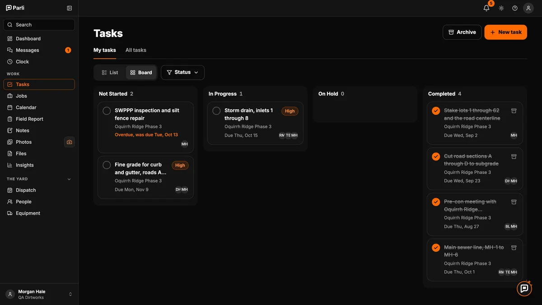Toggle light theme with sun icon
The height and width of the screenshot is (305, 542).
point(501,8)
